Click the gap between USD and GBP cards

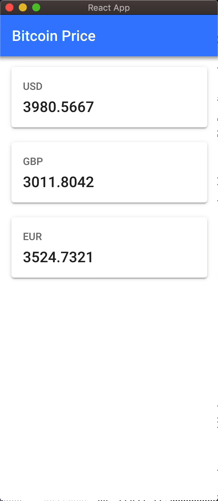coord(109,135)
